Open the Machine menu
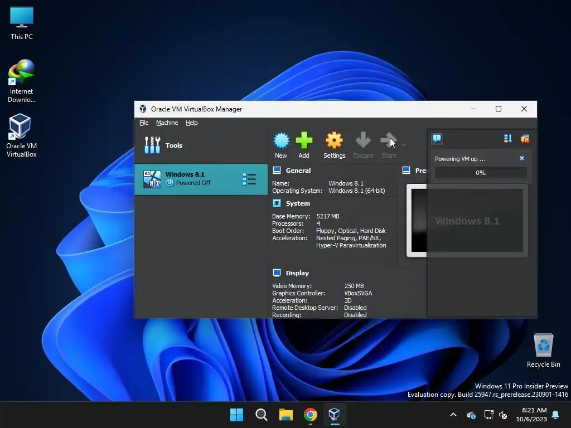571x428 pixels. (x=167, y=123)
